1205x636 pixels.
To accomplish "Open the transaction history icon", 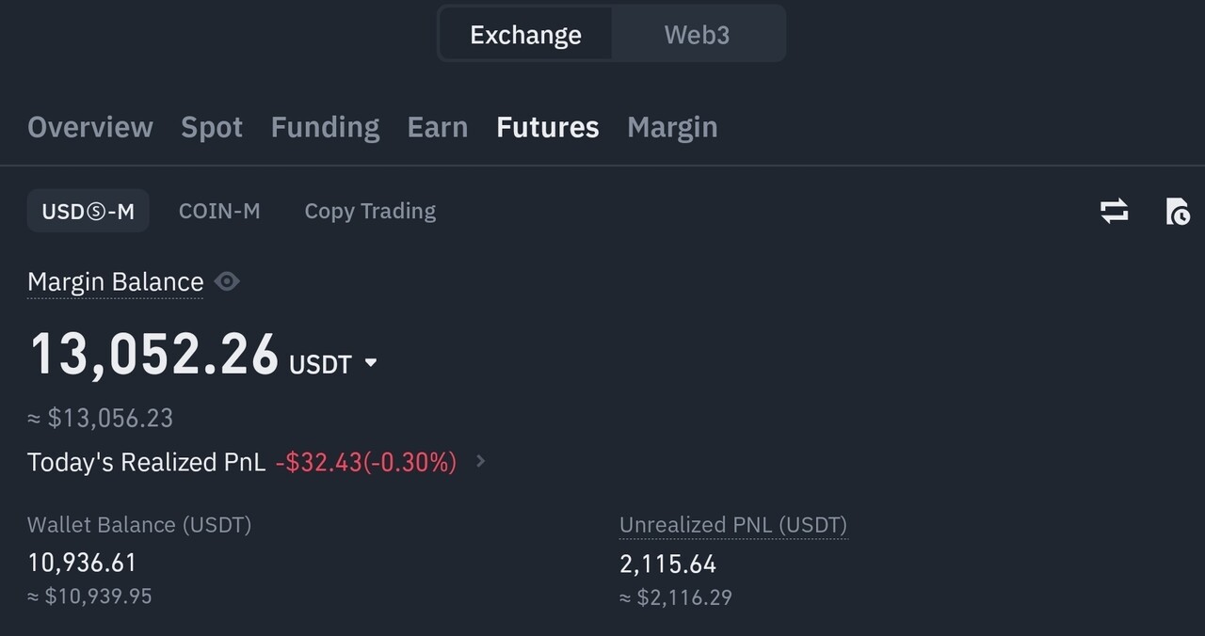I will tap(1177, 211).
